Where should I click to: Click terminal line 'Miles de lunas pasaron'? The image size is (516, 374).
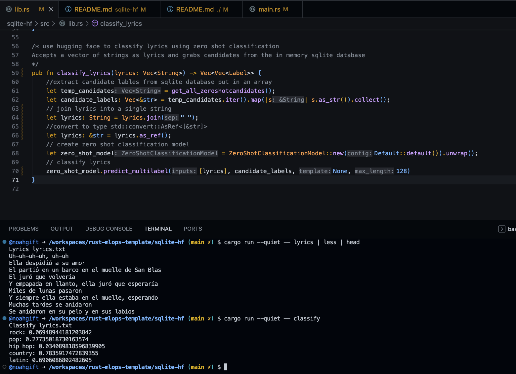45,291
